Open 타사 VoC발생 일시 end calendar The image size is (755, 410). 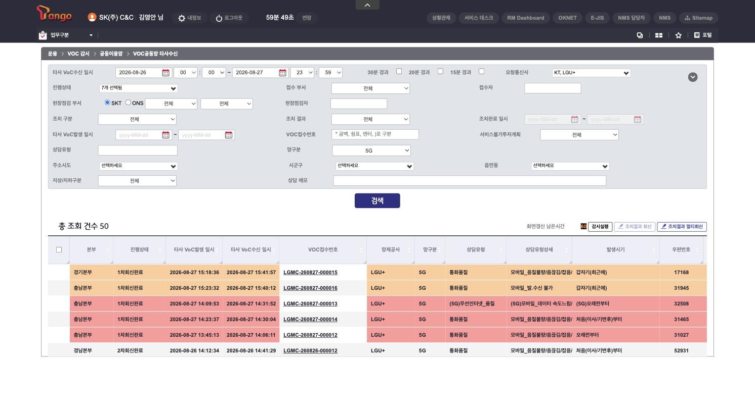(x=228, y=135)
